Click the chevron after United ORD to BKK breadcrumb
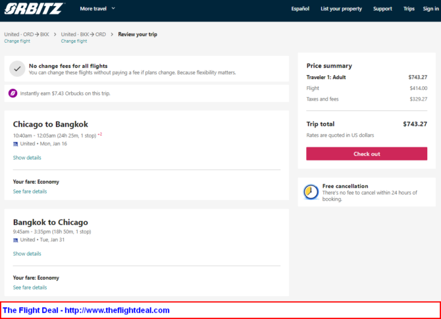441x319 pixels. point(55,34)
